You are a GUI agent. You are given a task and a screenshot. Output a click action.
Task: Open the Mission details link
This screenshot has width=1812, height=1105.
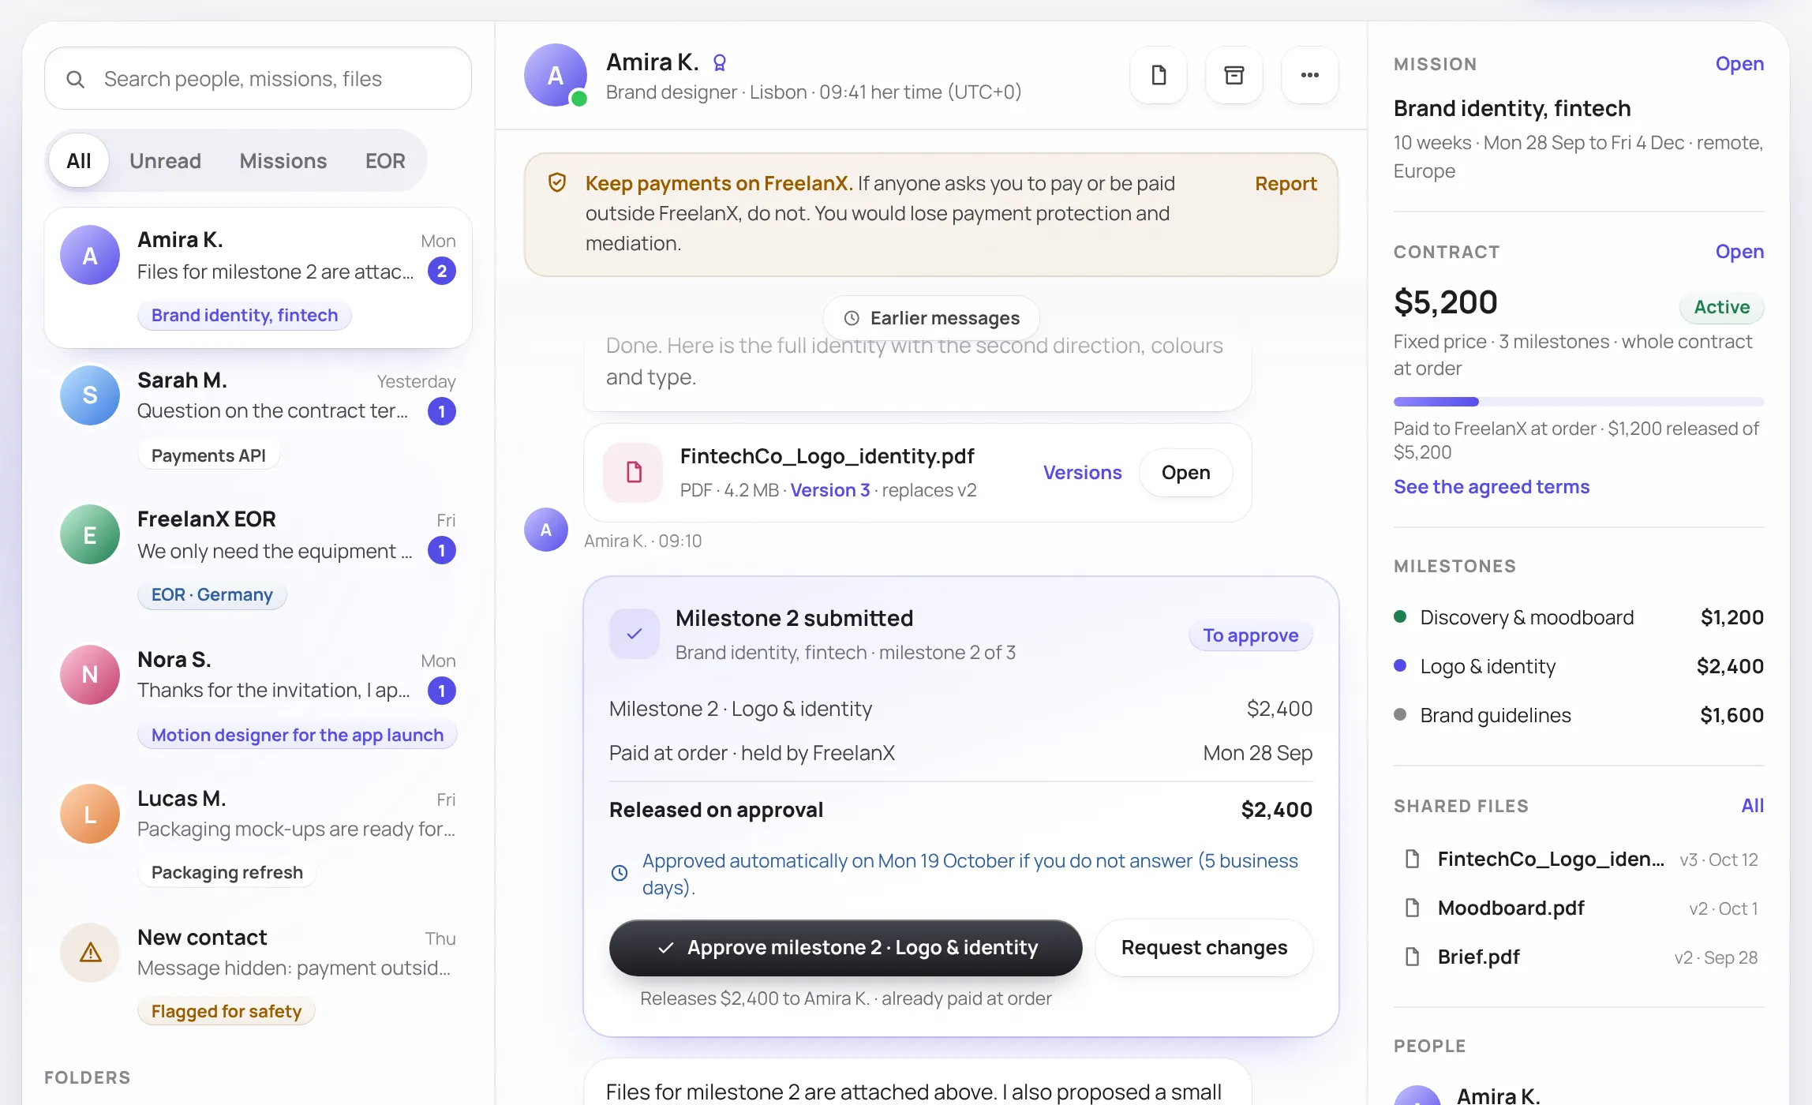(x=1739, y=64)
